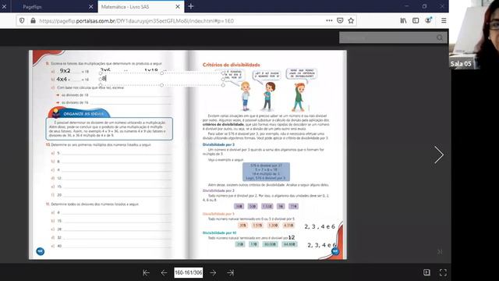499x281 pixels.
Task: Click the blue 576 example box
Action: pyautogui.click(x=266, y=172)
